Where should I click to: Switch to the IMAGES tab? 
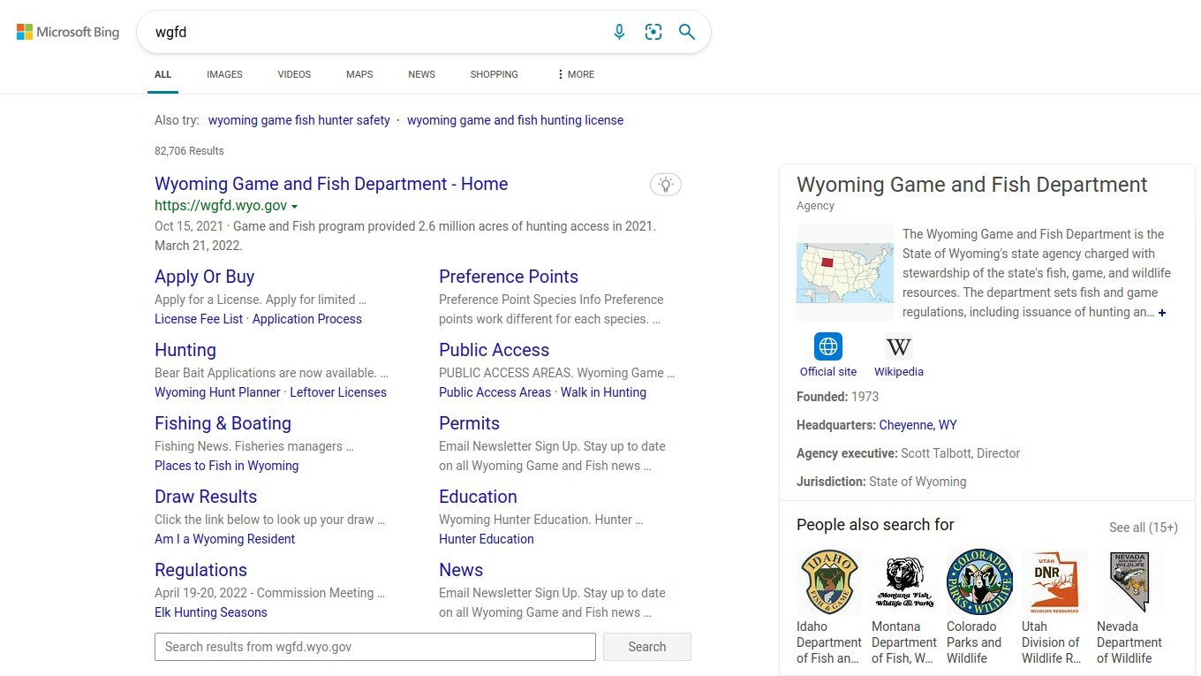pos(224,74)
